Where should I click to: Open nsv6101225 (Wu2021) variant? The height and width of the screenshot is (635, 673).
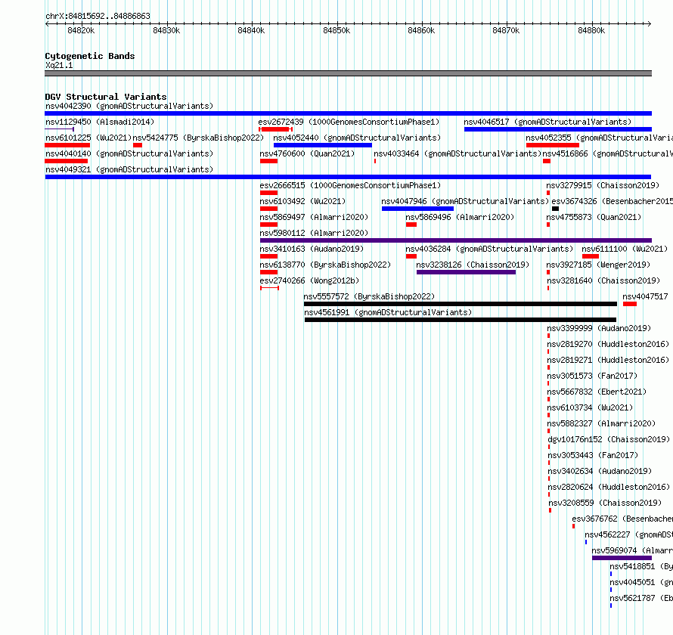pyautogui.click(x=88, y=138)
